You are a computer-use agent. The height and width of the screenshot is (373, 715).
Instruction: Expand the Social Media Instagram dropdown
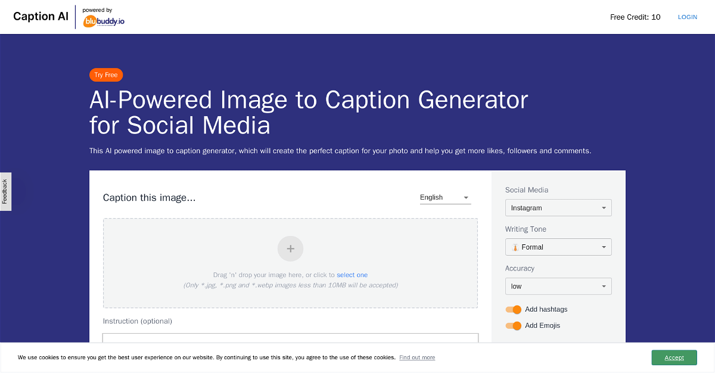[x=558, y=208]
